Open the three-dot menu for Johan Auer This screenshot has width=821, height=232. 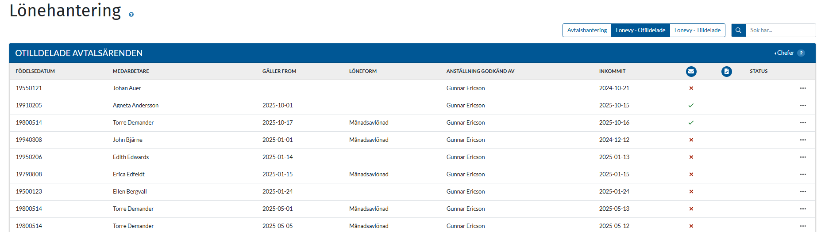tap(803, 88)
